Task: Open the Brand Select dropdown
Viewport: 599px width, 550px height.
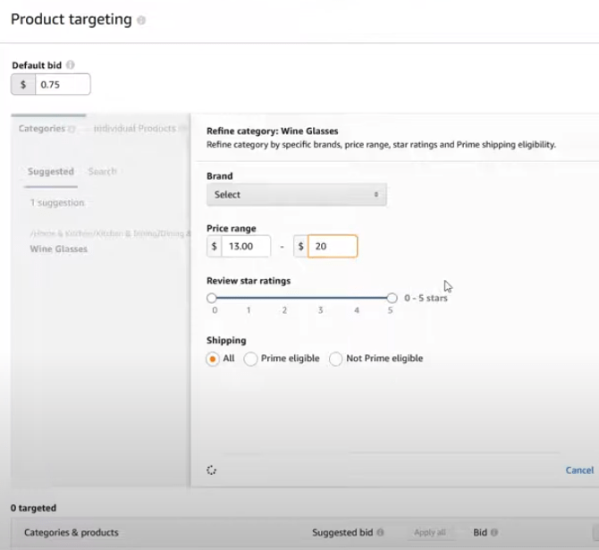Action: (296, 194)
